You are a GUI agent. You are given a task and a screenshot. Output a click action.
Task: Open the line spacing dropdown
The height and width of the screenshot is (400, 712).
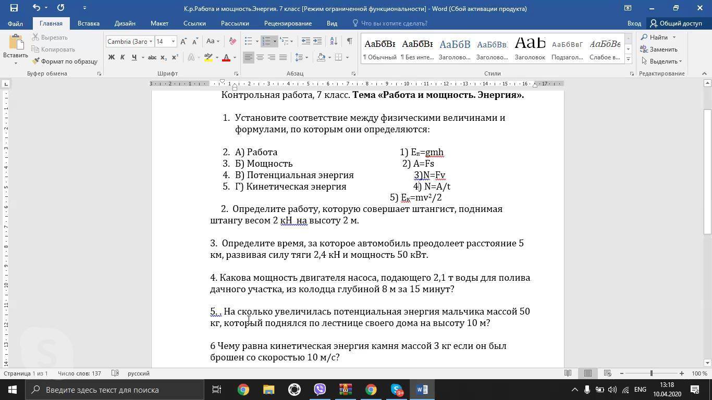pyautogui.click(x=301, y=57)
